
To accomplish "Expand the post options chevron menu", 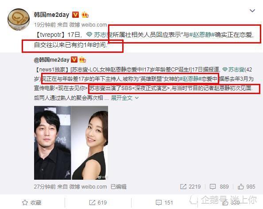I will pos(252,11).
